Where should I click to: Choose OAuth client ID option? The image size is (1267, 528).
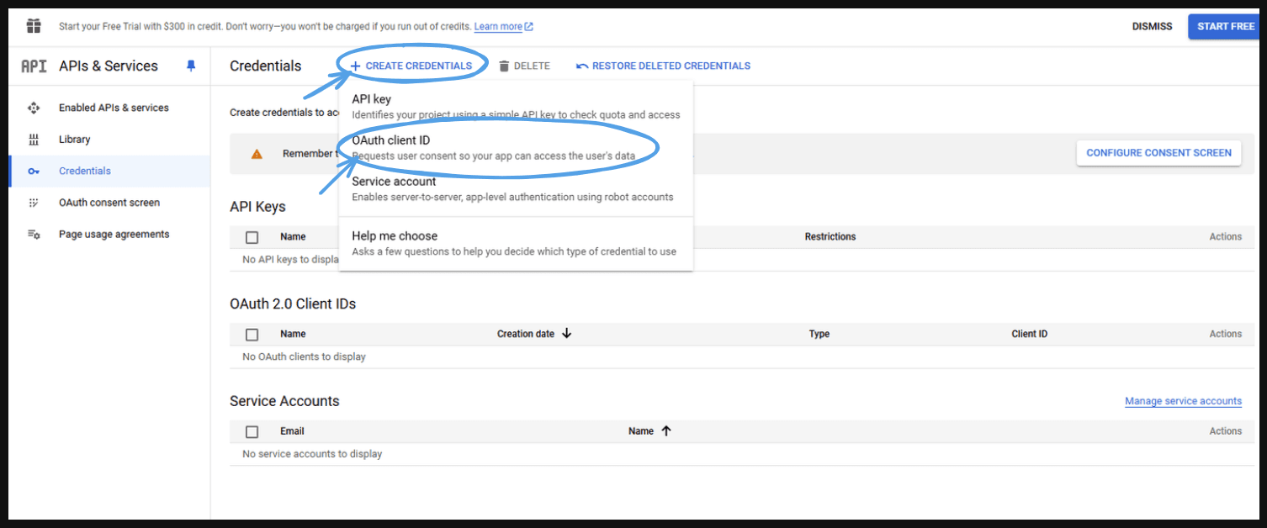[x=516, y=147]
